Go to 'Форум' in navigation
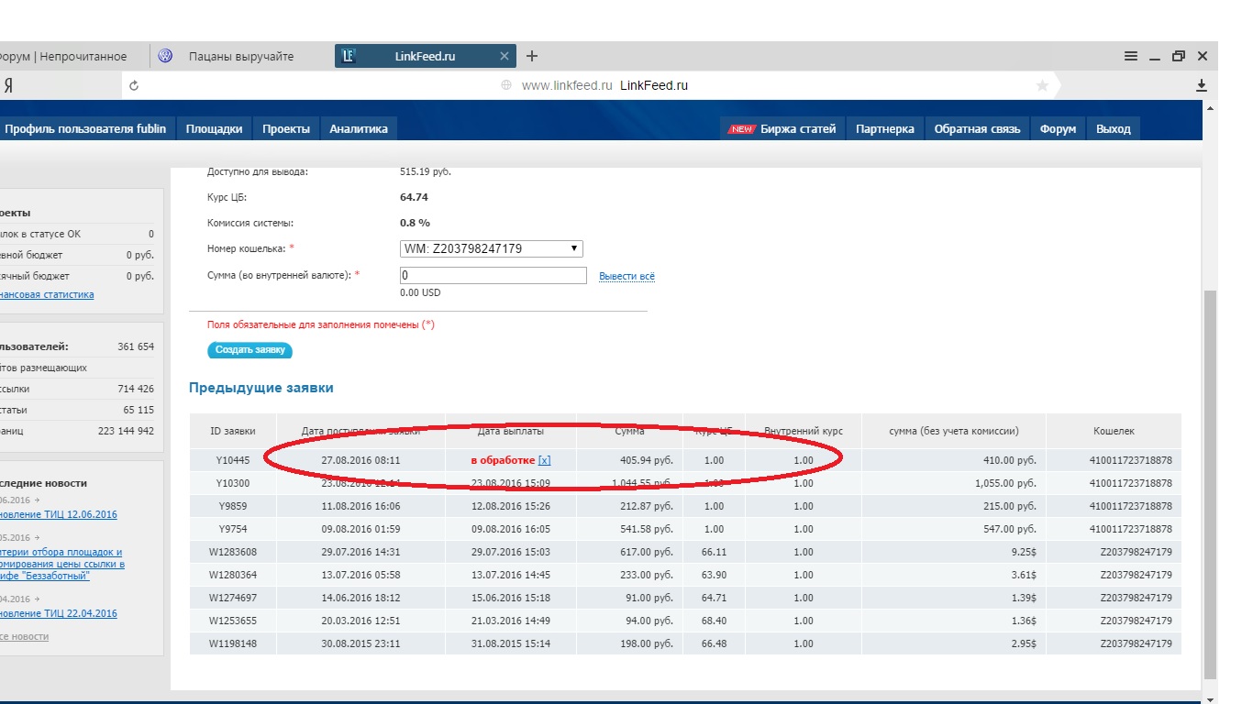The image size is (1253, 704). coord(1058,128)
